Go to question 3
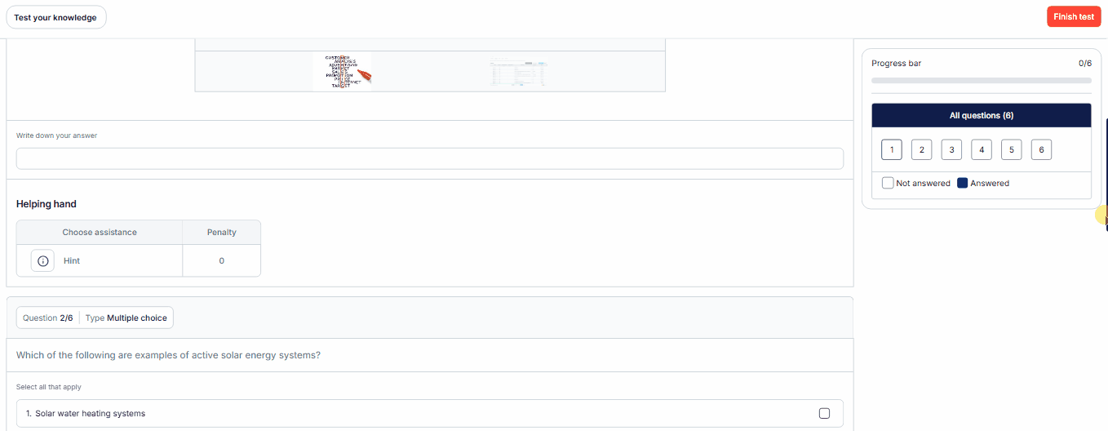The height and width of the screenshot is (431, 1108). (951, 149)
